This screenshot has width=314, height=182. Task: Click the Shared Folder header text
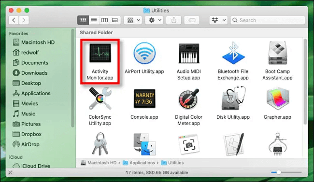[96, 32]
